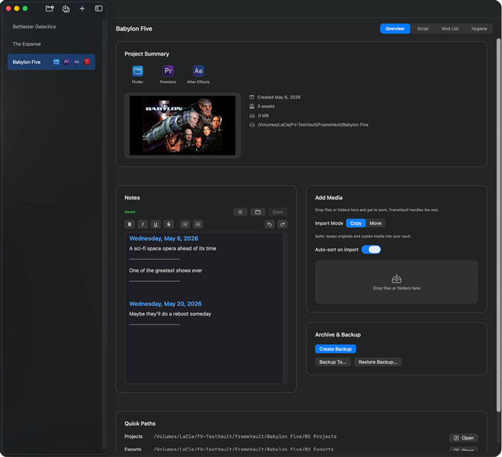Launch Premiere from Project Summary
Screen dimensions: 502x457
[168, 71]
